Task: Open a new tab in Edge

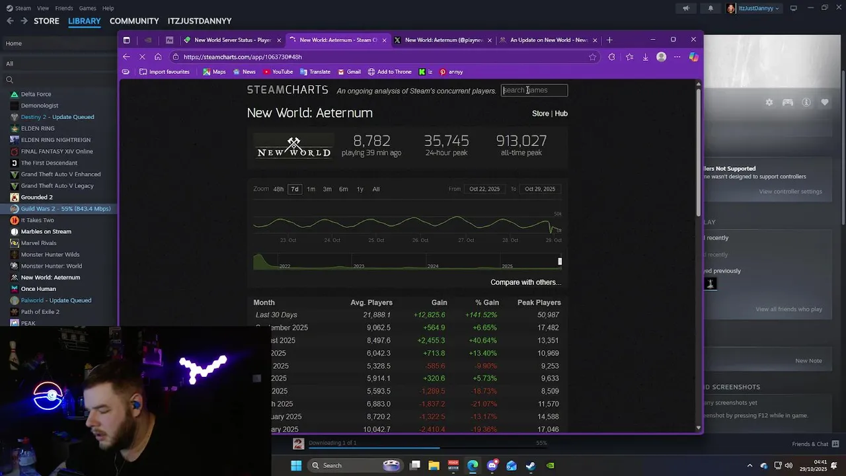Action: [609, 40]
